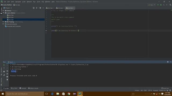Viewport: 172px width, 96px height.
Task: Click Learn_Python breadcrumb
Action: point(6,5)
